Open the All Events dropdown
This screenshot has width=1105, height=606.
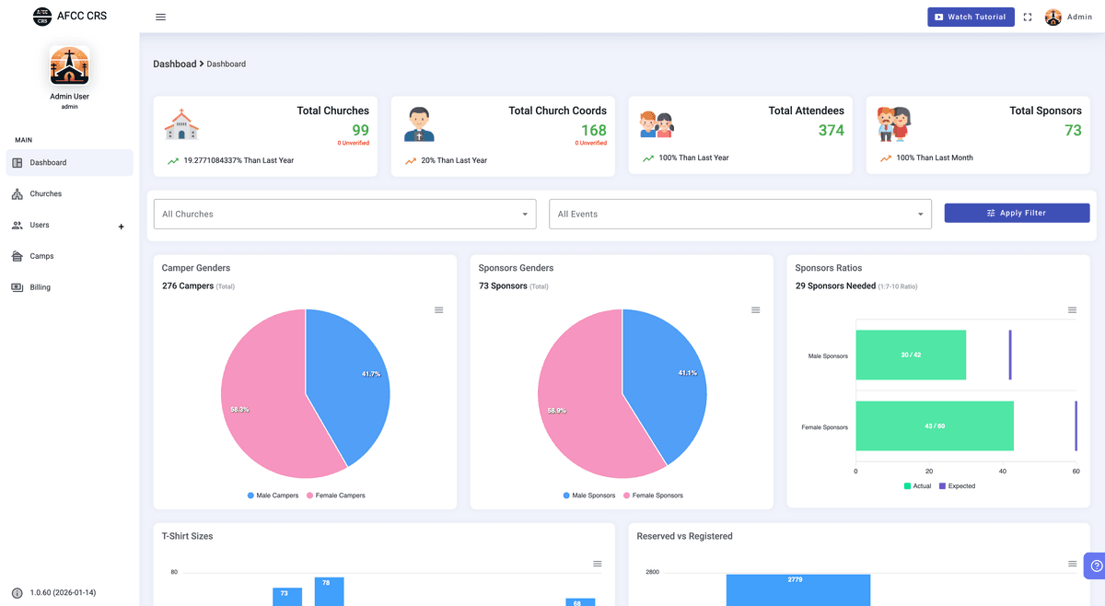tap(740, 214)
